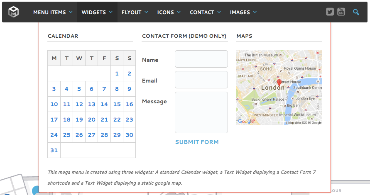Select calendar date 15
This screenshot has width=370, height=195.
(117, 105)
